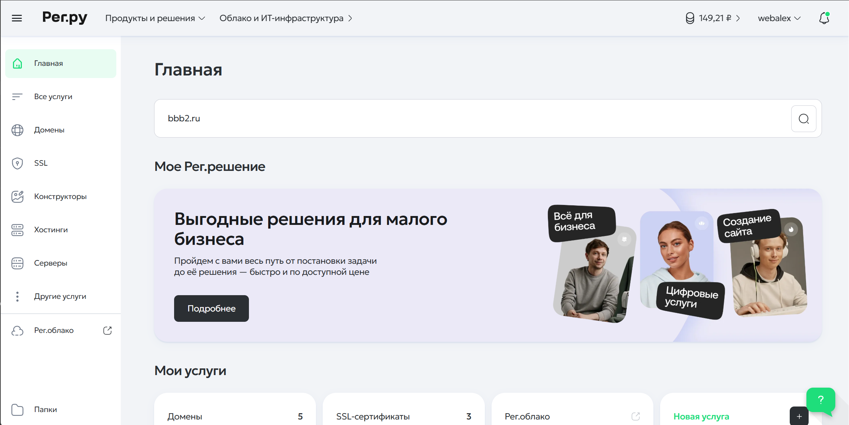Screen dimensions: 849x425
Task: Click the Рег.ру logo
Action: 65,18
